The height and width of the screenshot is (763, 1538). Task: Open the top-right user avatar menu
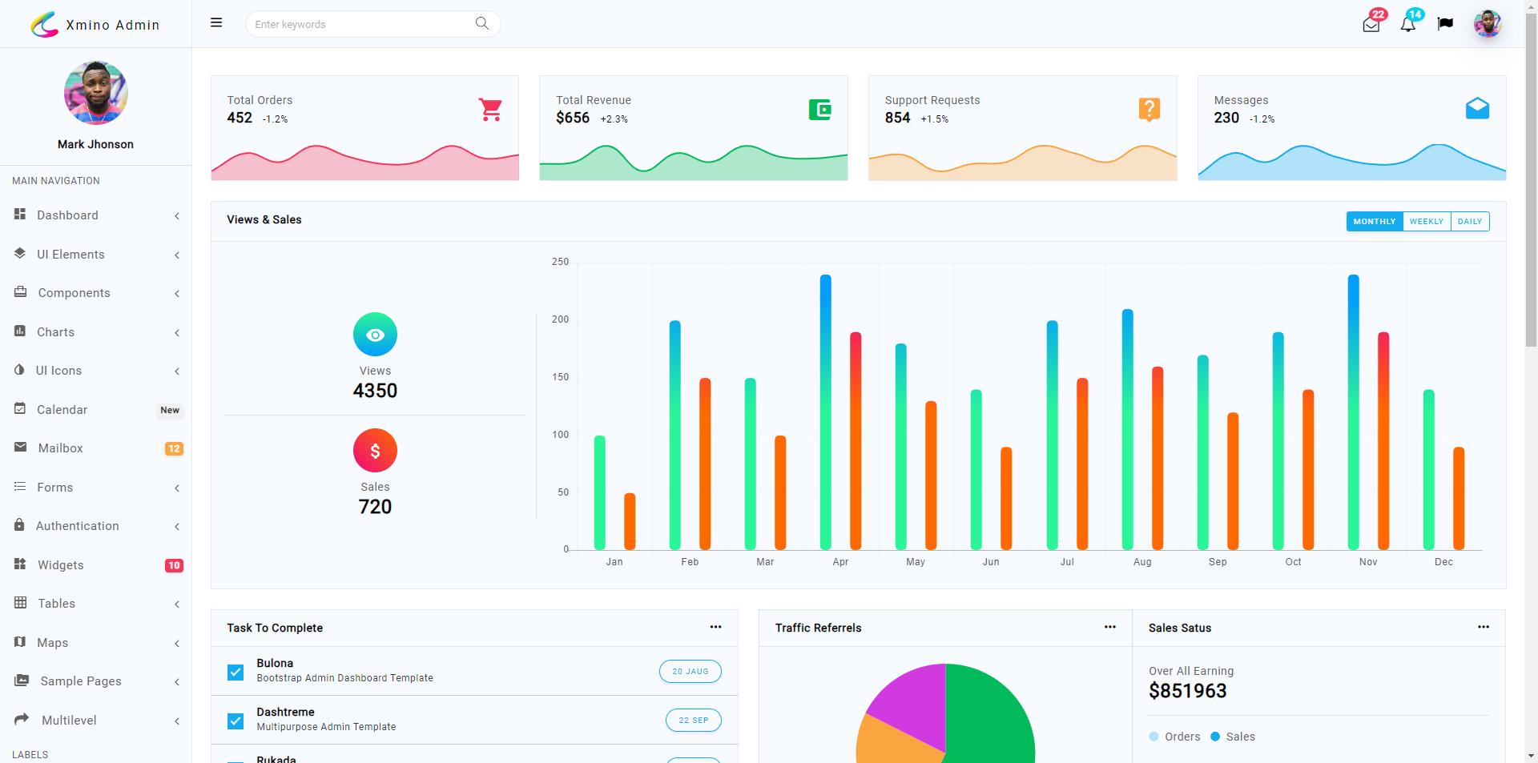1488,23
